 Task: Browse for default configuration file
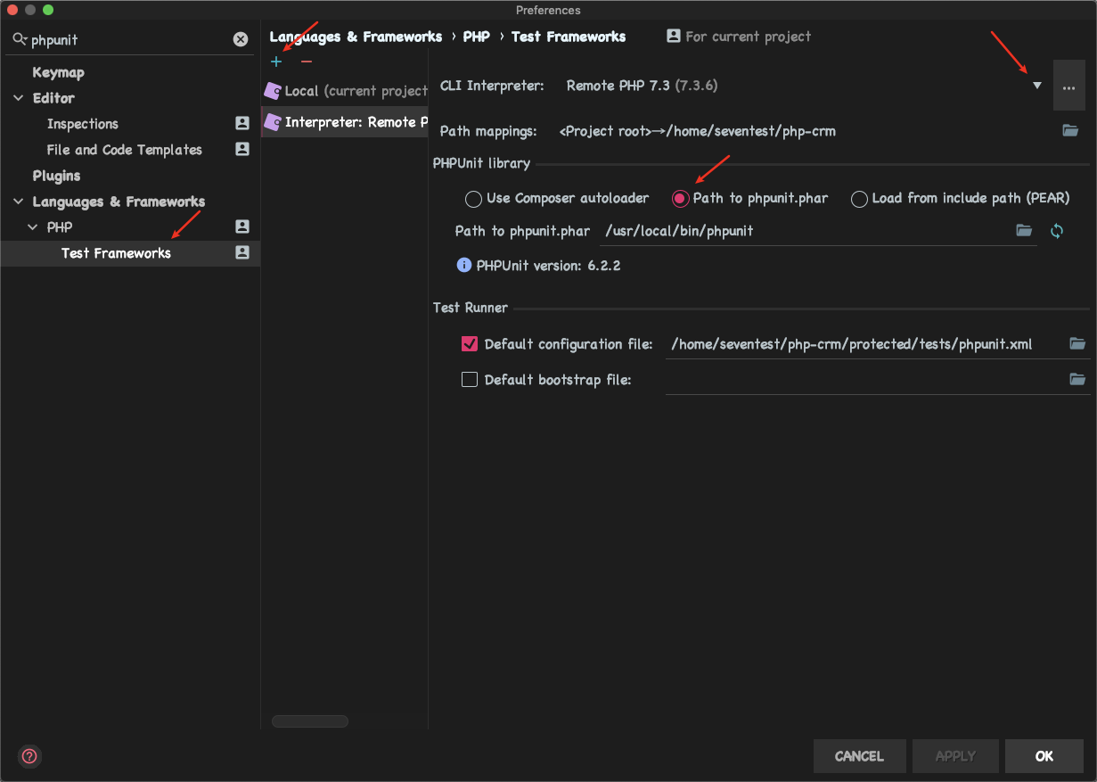pyautogui.click(x=1077, y=344)
